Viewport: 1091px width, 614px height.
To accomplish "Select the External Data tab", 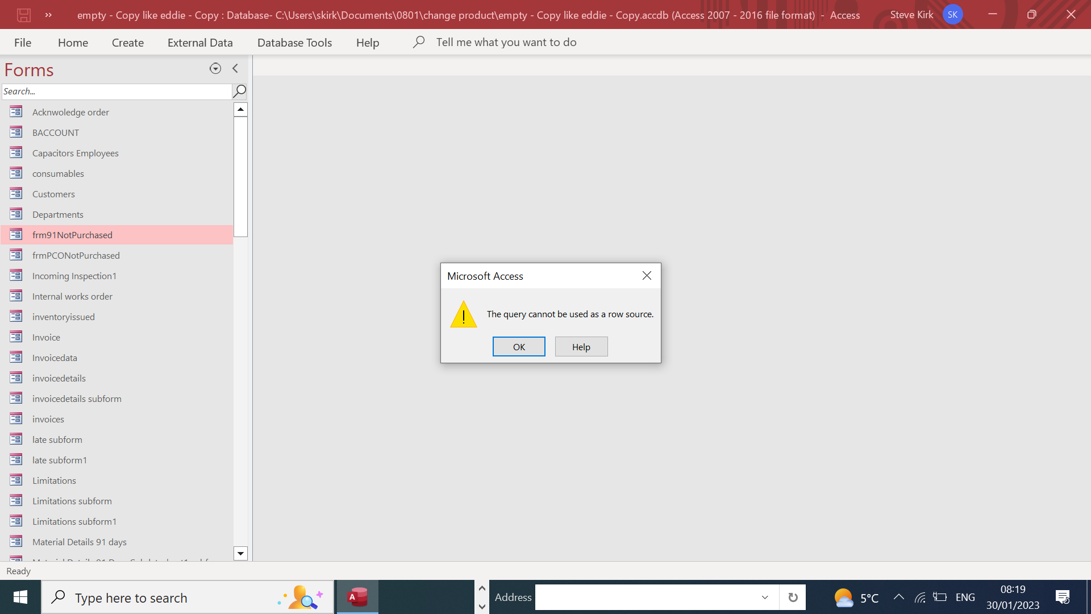I will tap(200, 43).
